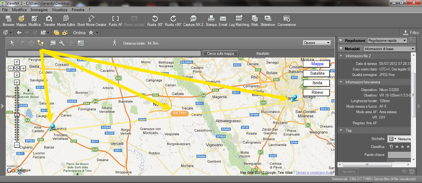Open the favorite folders dropdown
Screen dimensions: 422x183
click(x=45, y=33)
